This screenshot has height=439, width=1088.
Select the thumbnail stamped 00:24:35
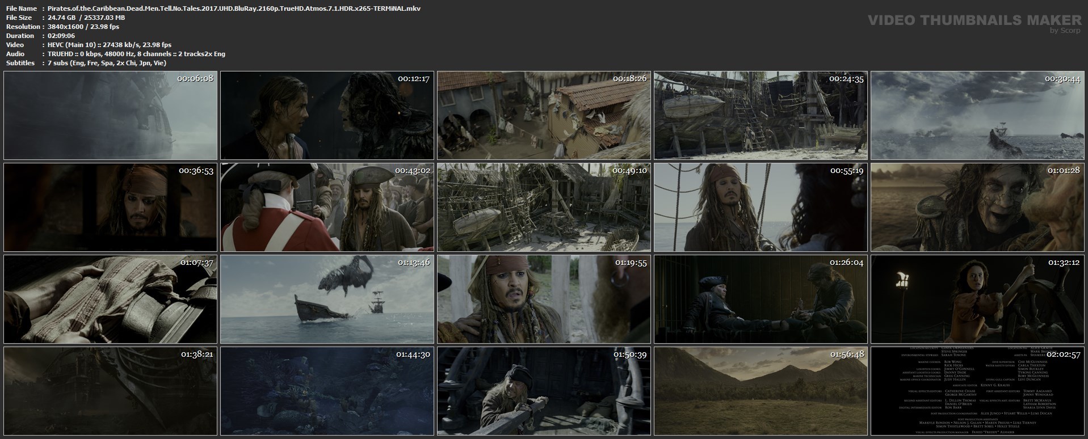click(761, 116)
